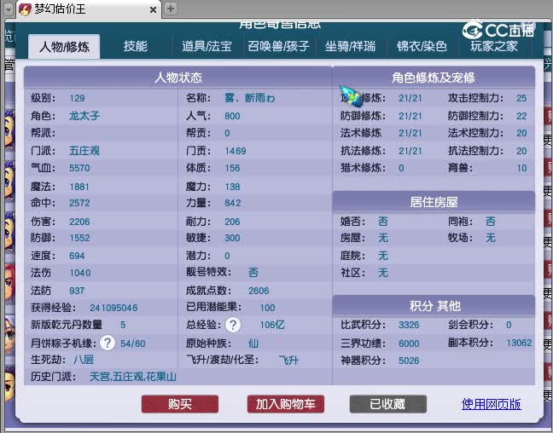Screen dimensions: 553x433
Task: Open a new browser tab with plus
Action: (171, 9)
